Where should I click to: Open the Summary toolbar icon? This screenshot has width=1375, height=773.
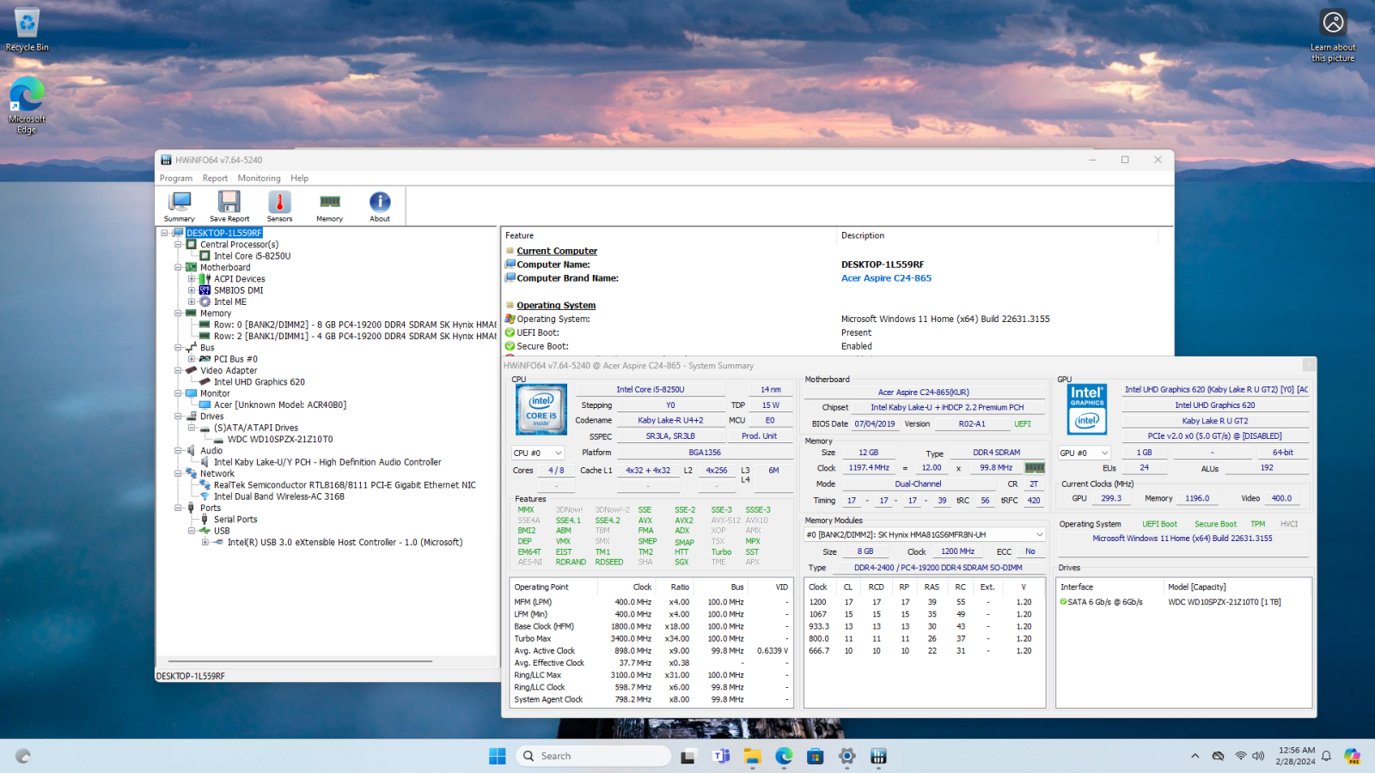179,206
